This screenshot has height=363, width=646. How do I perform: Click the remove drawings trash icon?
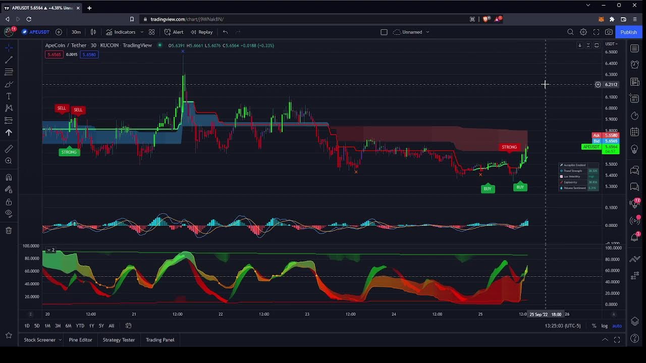click(x=9, y=230)
